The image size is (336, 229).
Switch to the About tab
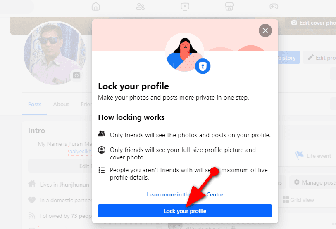pos(61,104)
